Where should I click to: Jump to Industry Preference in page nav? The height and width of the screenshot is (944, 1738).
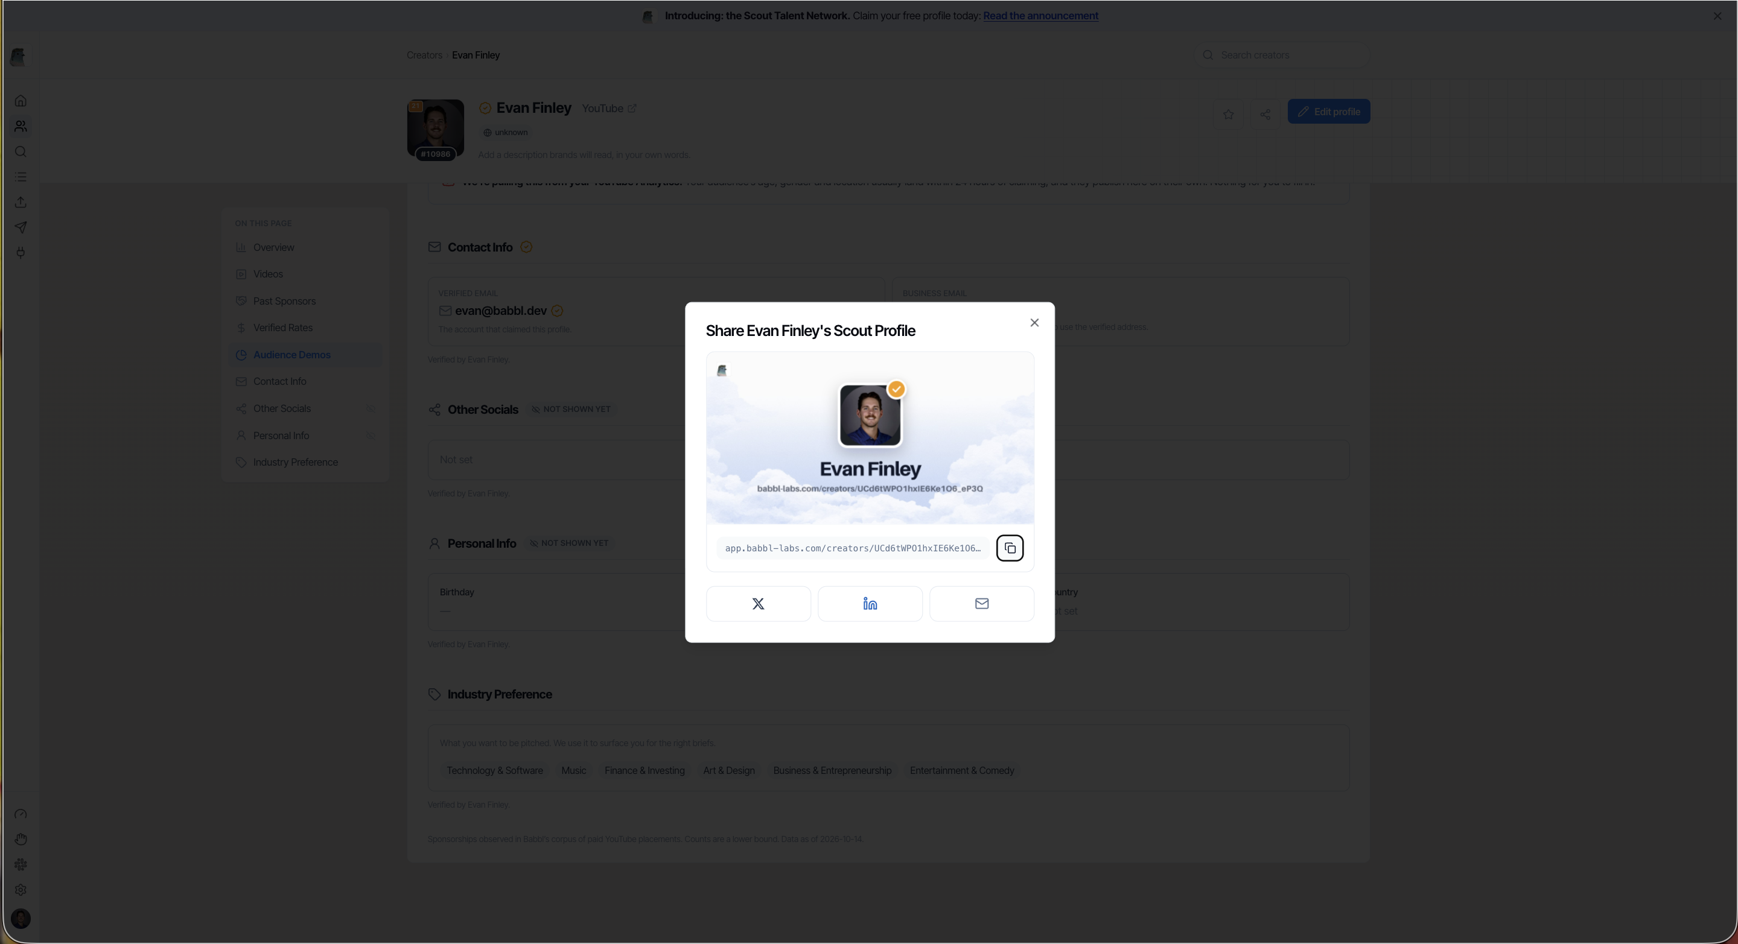point(305,462)
